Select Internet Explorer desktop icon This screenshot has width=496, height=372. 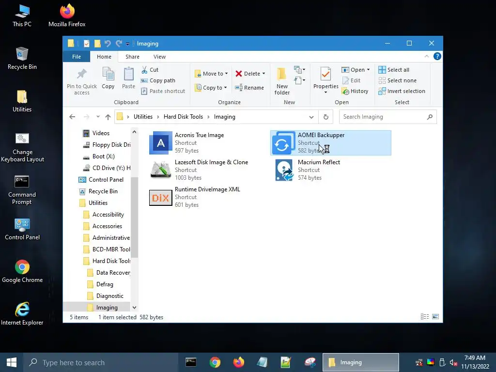tap(22, 314)
